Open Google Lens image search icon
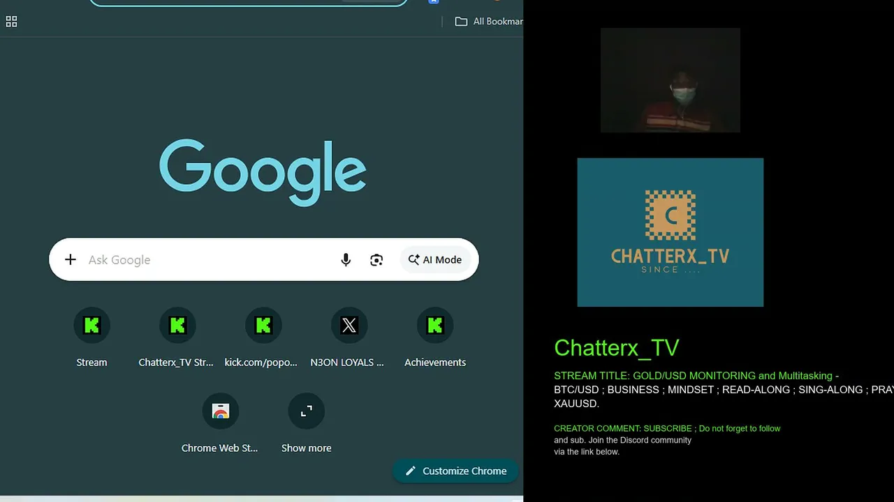The width and height of the screenshot is (894, 502). 376,260
